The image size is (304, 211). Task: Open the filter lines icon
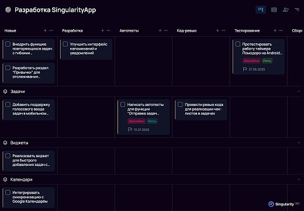297,9
